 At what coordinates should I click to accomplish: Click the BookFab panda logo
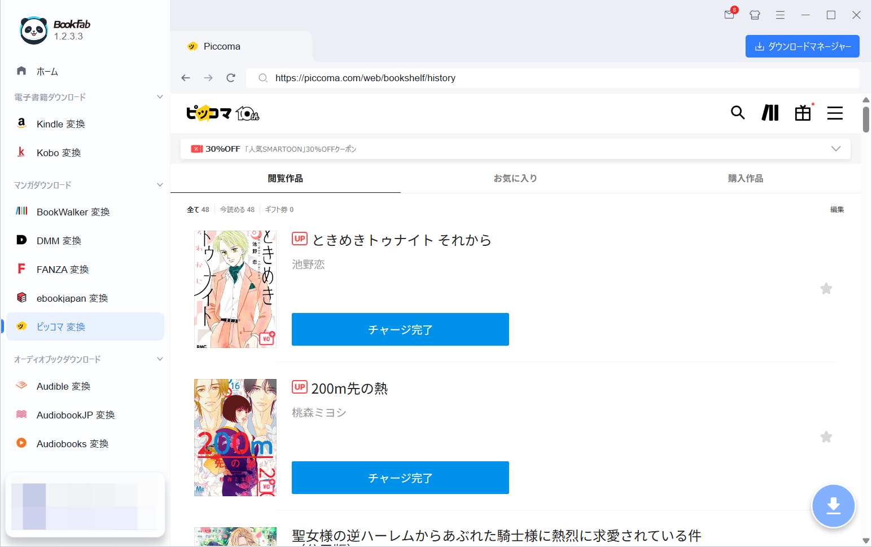pyautogui.click(x=34, y=30)
